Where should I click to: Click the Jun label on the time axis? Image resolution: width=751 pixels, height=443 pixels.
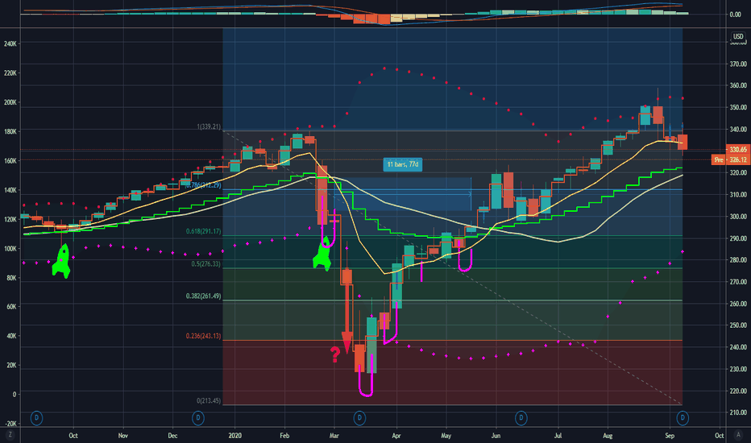point(496,435)
